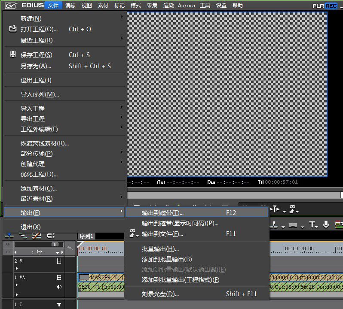
Task: Click the track sync swap arrows icon
Action: pyautogui.click(x=70, y=248)
